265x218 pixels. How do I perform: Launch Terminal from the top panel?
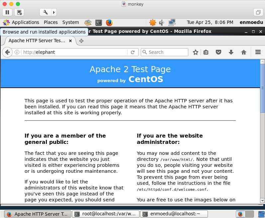(x=99, y=23)
